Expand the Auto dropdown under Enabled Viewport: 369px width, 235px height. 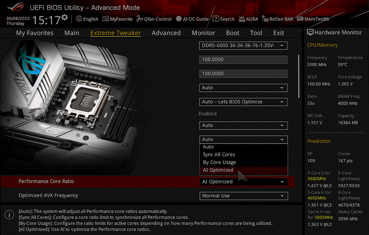click(x=243, y=125)
